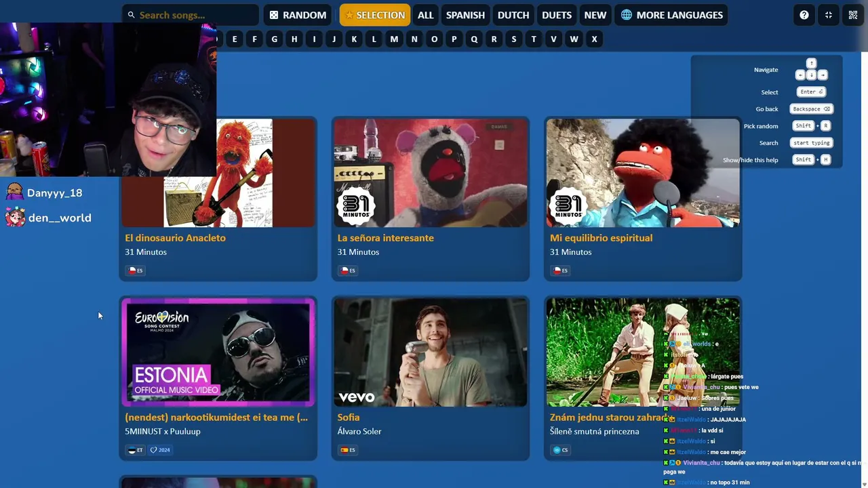The height and width of the screenshot is (488, 868).
Task: Show the ALL songs tab
Action: coord(425,15)
